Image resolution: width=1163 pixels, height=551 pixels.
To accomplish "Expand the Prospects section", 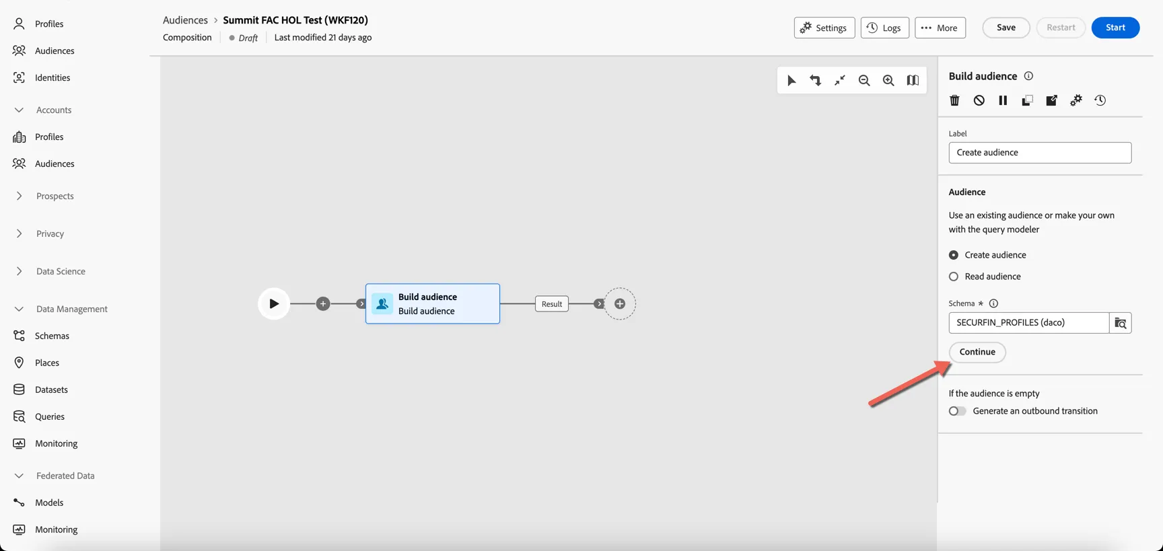I will (x=19, y=196).
